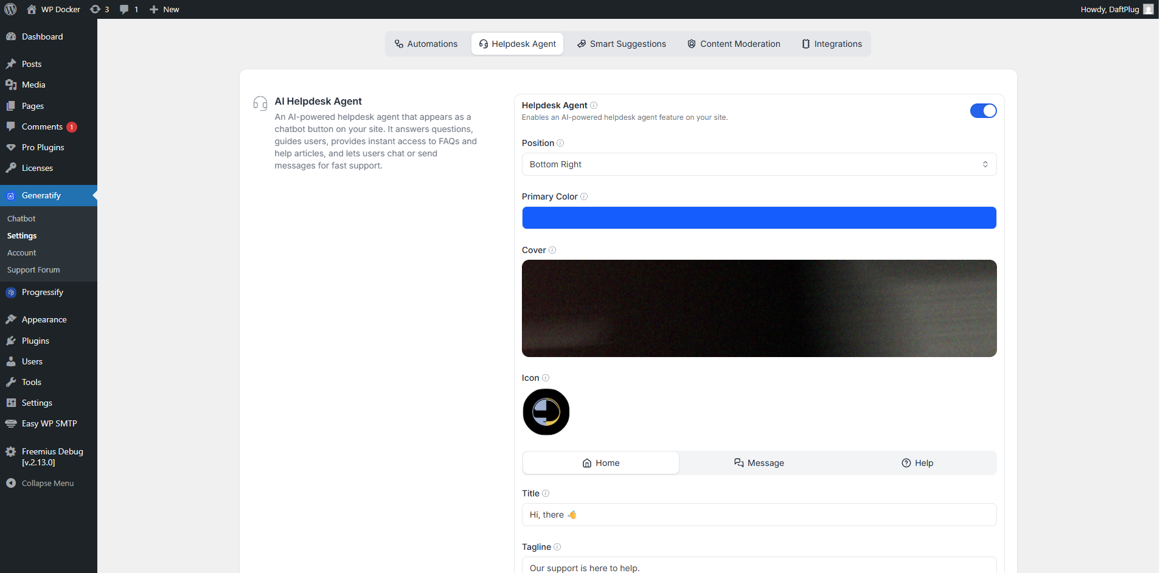Select the Home tab in helpdesk settings
The width and height of the screenshot is (1160, 573).
601,463
